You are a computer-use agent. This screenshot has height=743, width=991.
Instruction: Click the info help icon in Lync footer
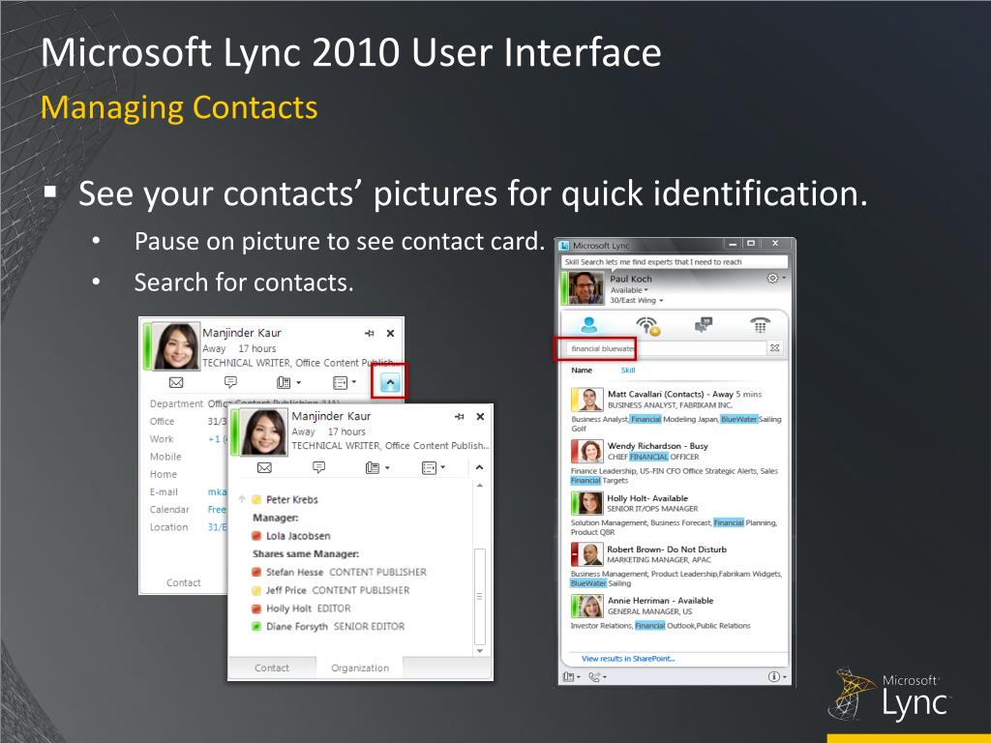(x=773, y=676)
